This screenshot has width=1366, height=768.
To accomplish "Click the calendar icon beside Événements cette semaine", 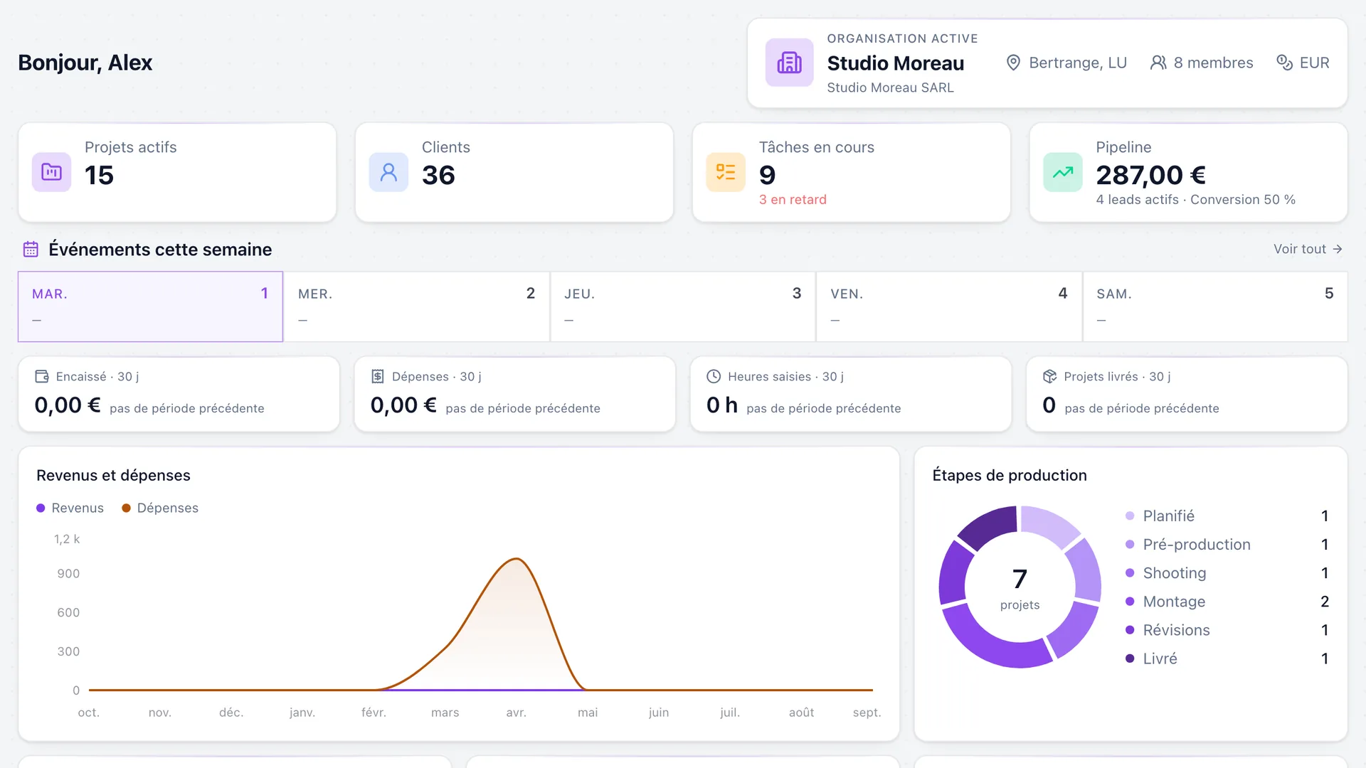I will [31, 249].
